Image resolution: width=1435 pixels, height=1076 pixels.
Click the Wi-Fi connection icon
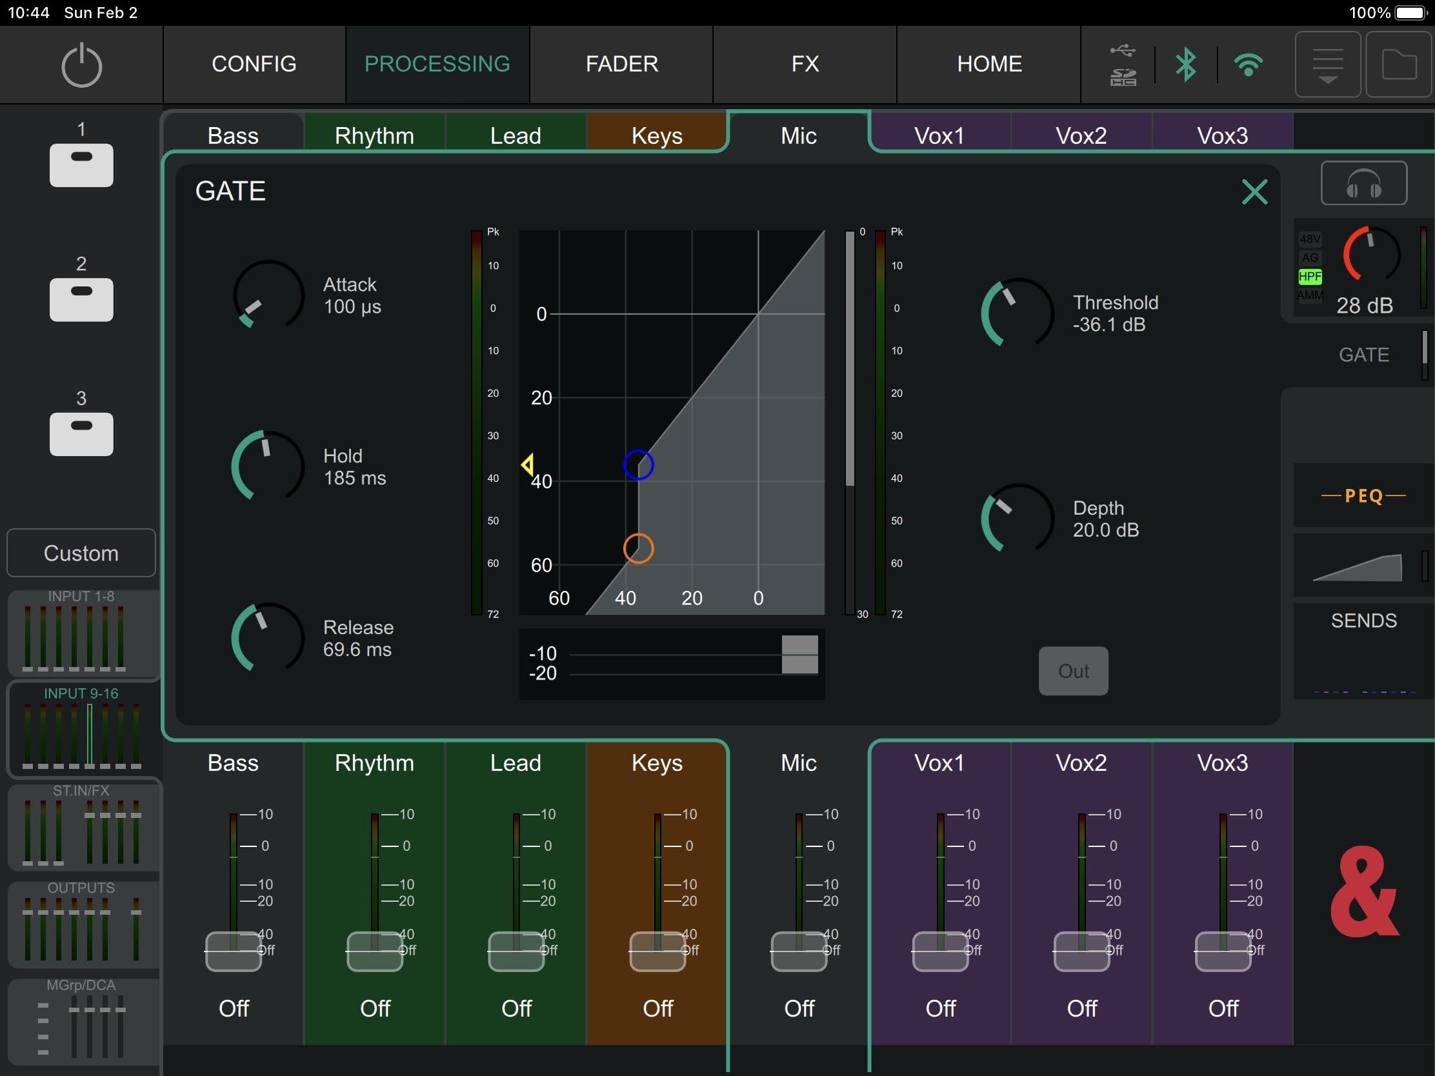click(x=1247, y=65)
